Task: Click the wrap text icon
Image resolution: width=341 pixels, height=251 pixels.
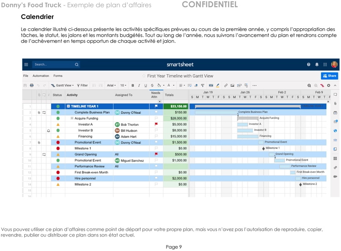Action: [189, 86]
